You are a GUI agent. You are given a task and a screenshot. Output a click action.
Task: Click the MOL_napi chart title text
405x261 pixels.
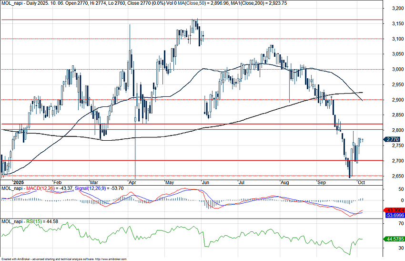click(11, 3)
